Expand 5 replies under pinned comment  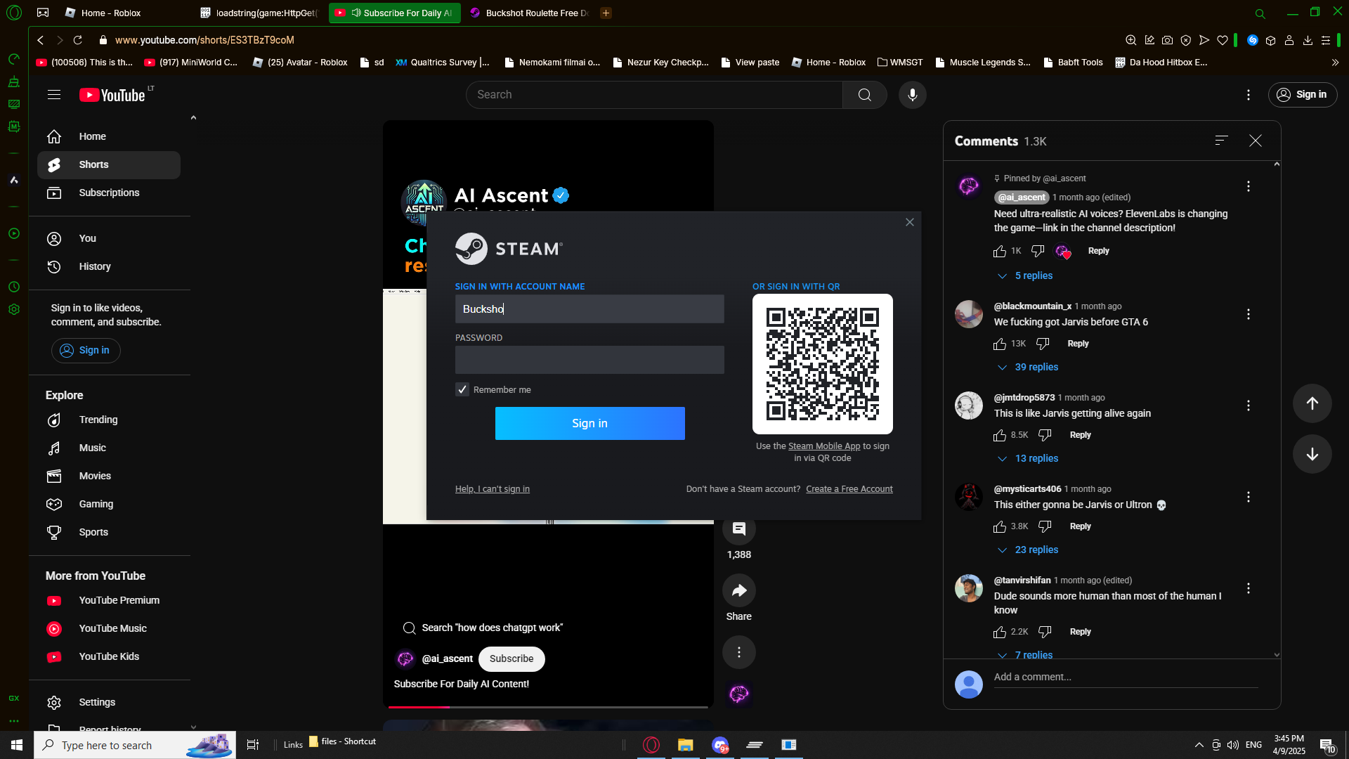tap(1025, 275)
